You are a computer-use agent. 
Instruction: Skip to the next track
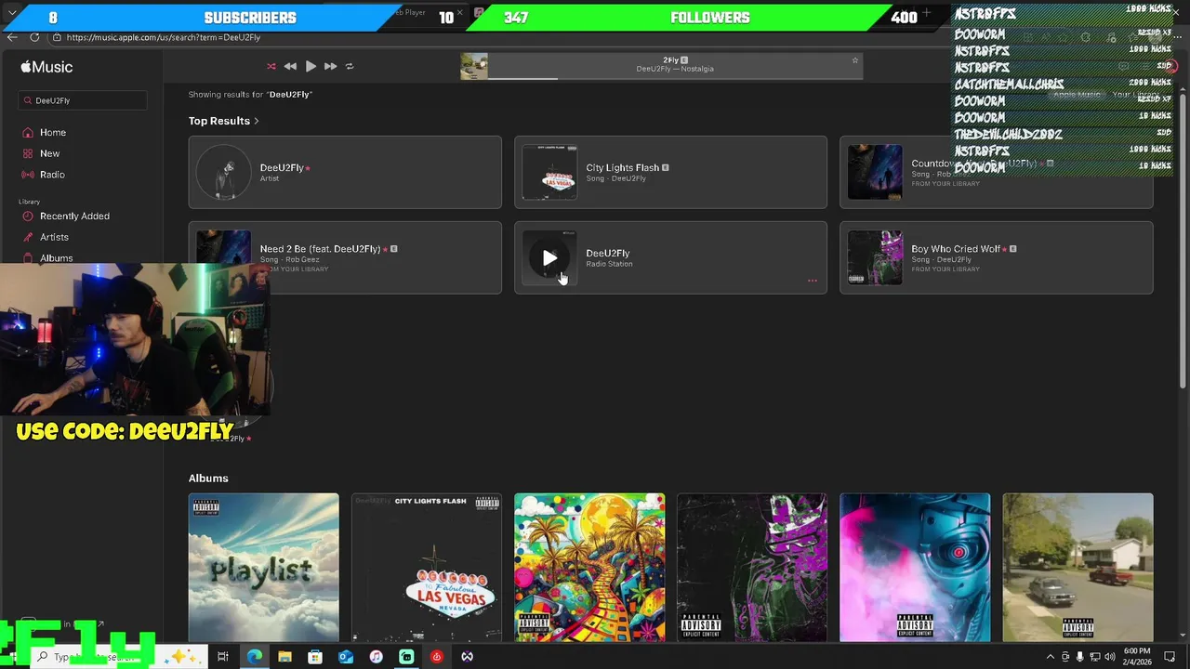(x=330, y=66)
